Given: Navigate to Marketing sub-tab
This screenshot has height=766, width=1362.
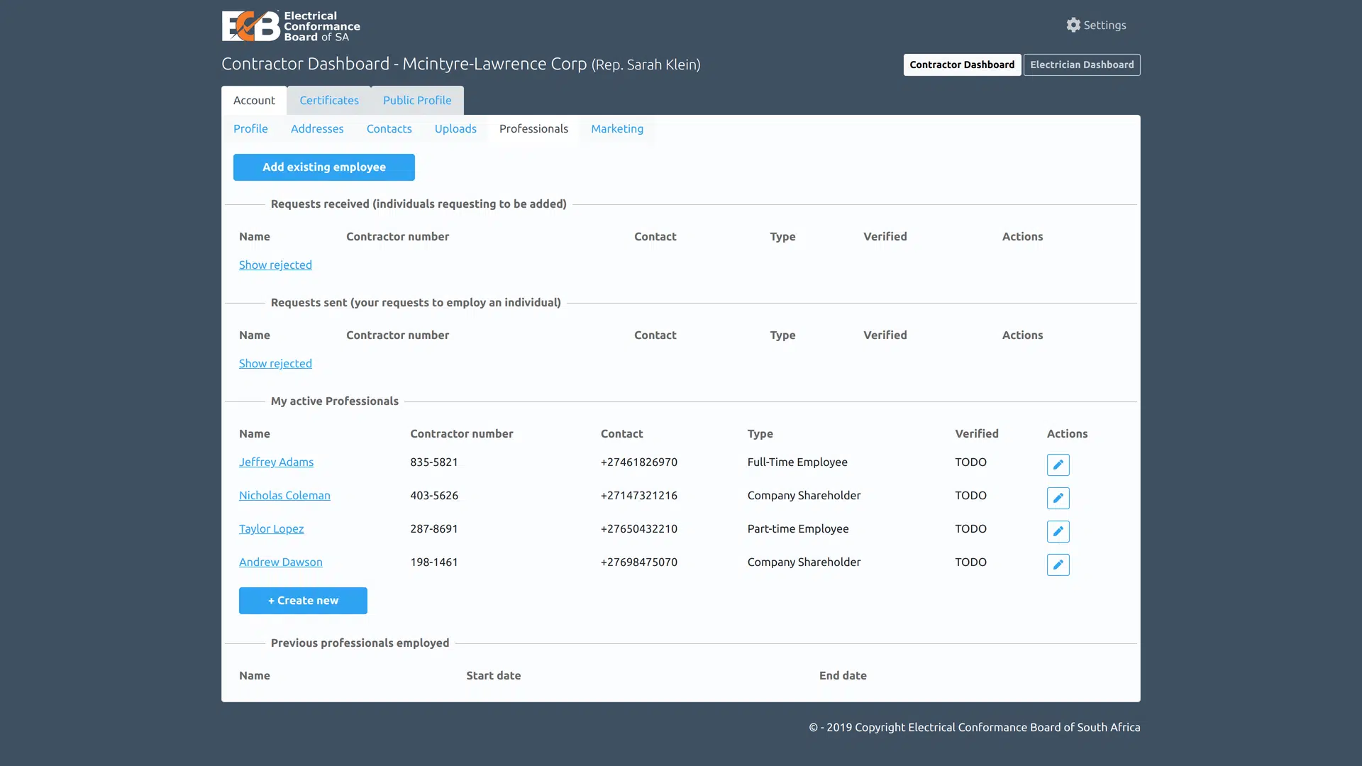Looking at the screenshot, I should (x=617, y=128).
